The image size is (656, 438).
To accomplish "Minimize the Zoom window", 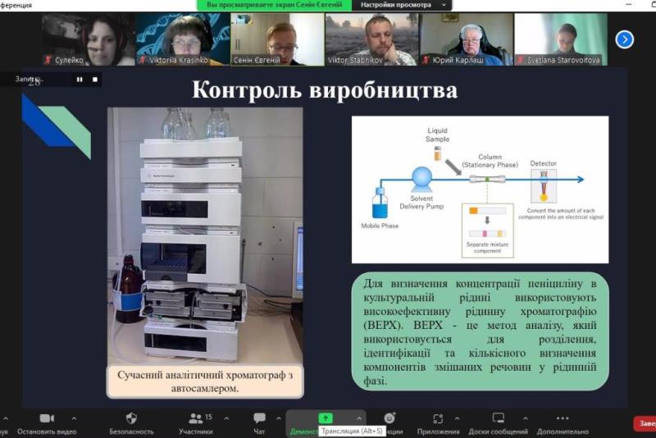I will 629,4.
